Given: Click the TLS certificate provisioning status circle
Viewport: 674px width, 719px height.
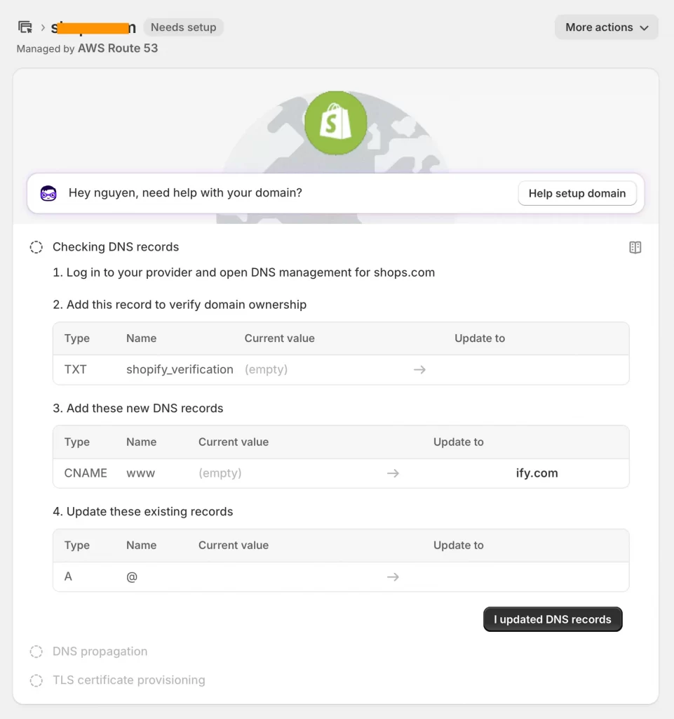Looking at the screenshot, I should click(36, 680).
